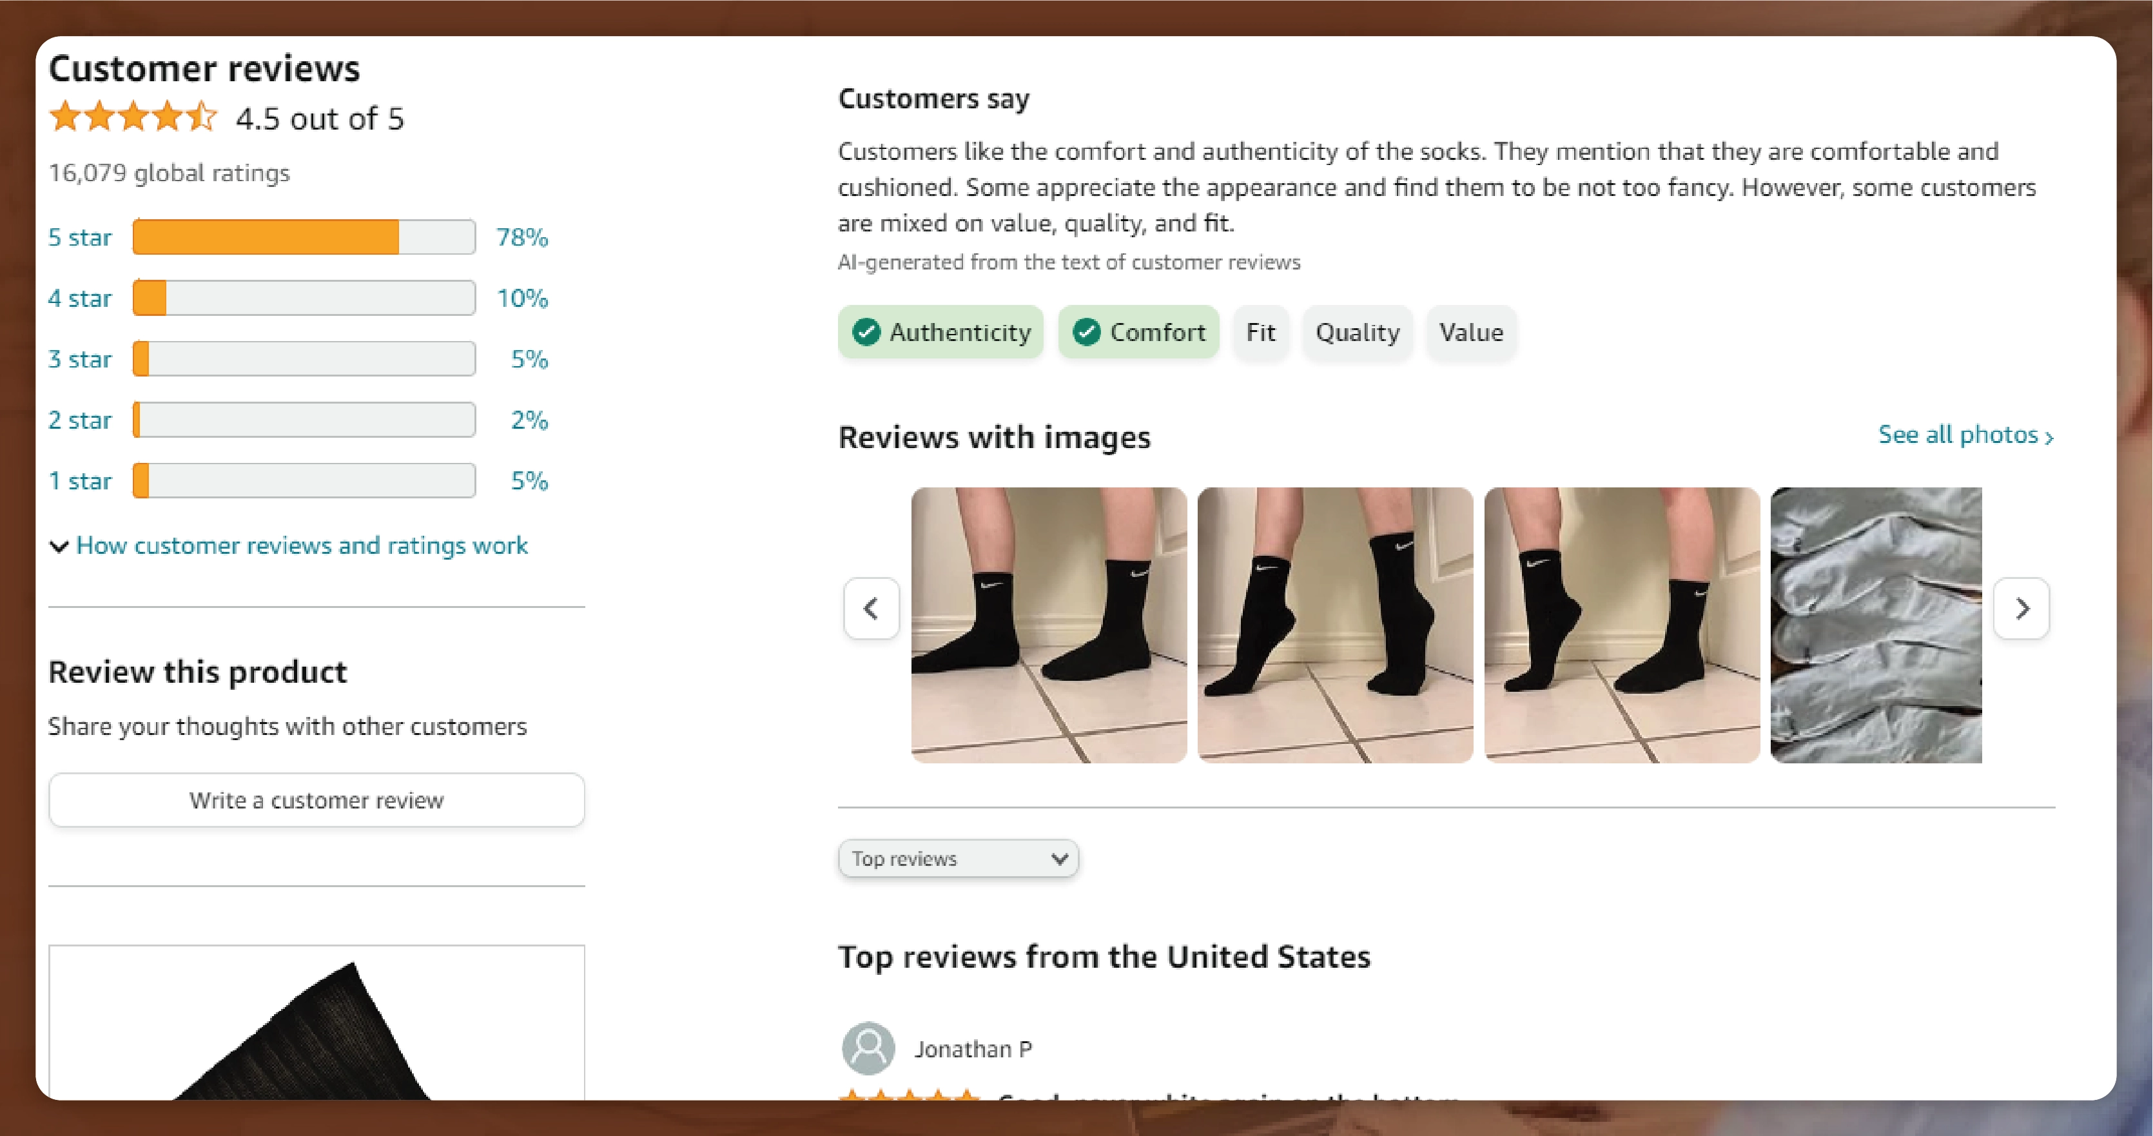
Task: Filter reviews by the 3 star link
Action: 79,360
